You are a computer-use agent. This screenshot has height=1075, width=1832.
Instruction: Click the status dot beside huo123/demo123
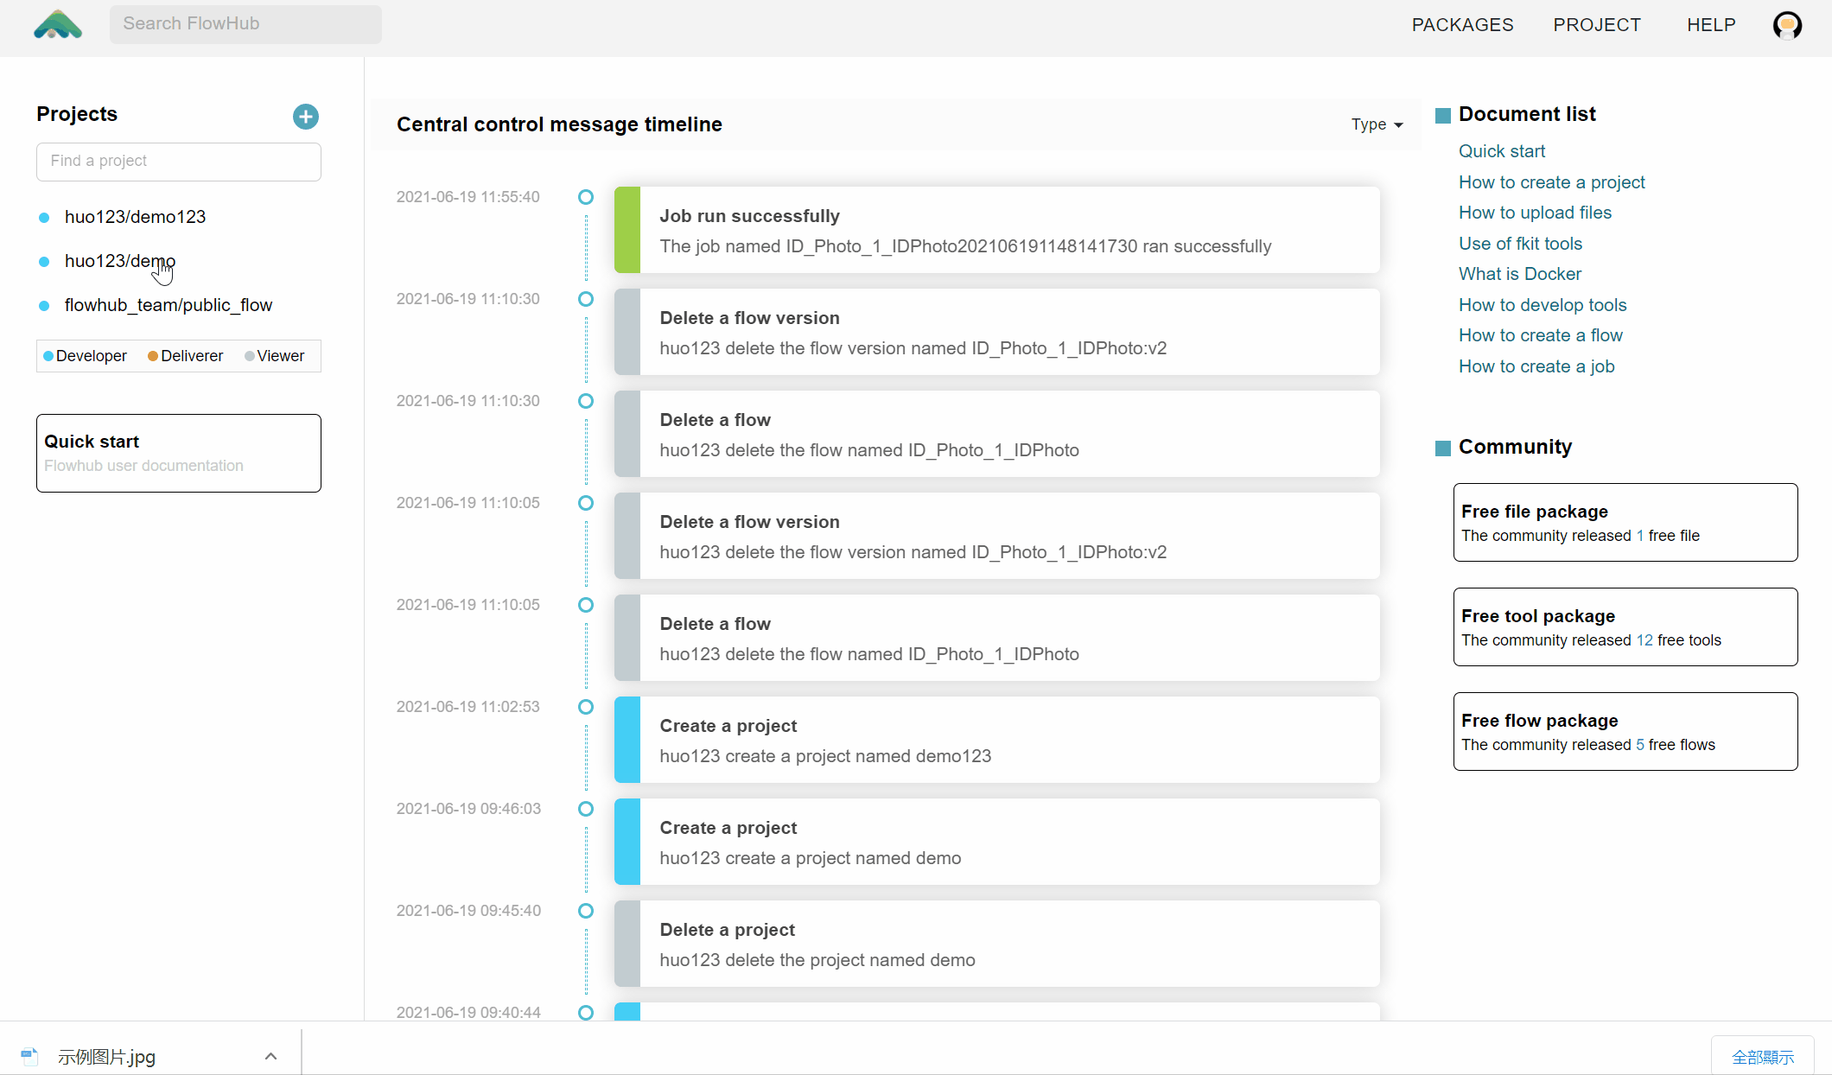[44, 217]
